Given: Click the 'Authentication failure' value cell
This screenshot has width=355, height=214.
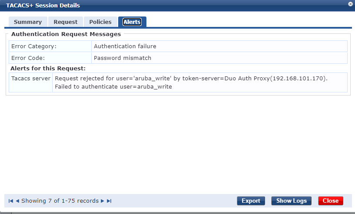Looking at the screenshot, I should (125, 46).
